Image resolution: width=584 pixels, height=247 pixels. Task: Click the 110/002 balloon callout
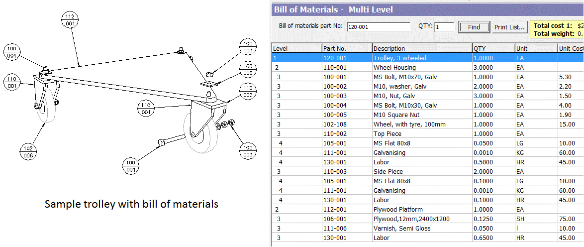click(x=247, y=92)
